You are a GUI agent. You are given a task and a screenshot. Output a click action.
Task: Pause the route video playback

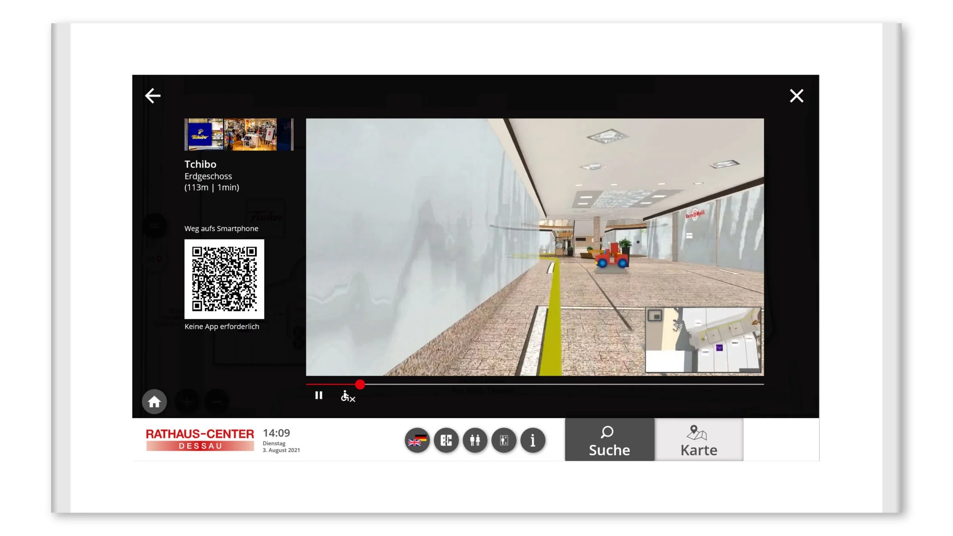[319, 395]
